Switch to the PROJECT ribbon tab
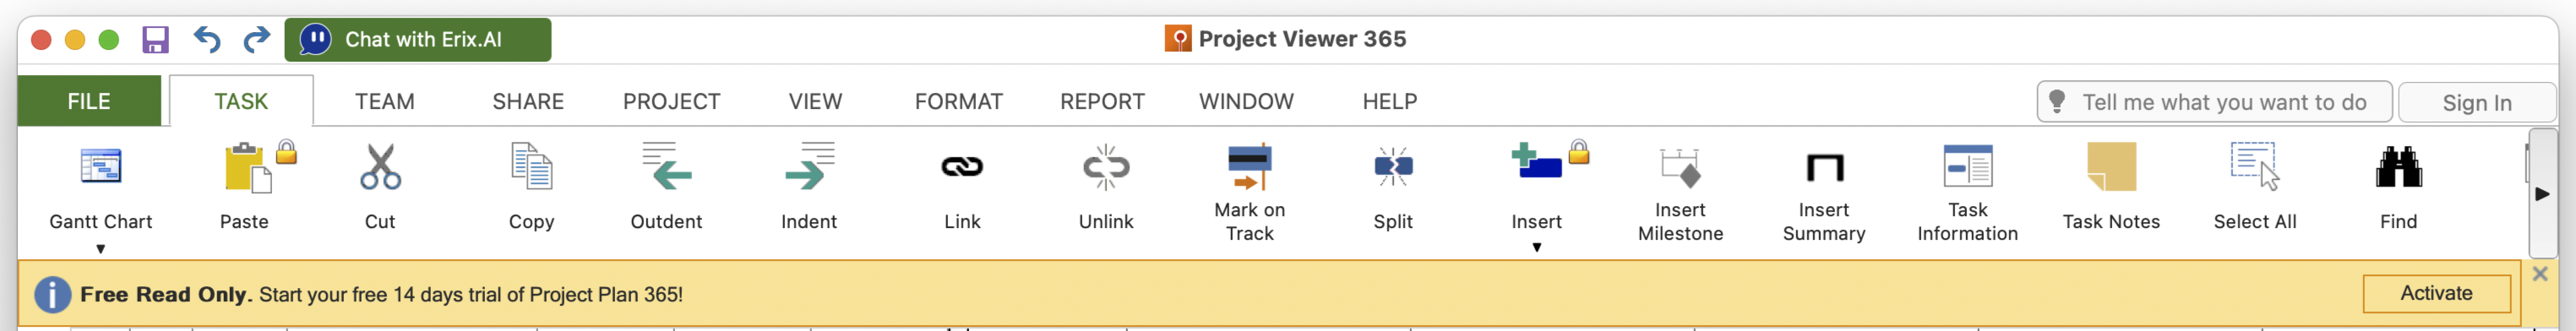Screen dimensions: 2576x331 click(x=671, y=102)
